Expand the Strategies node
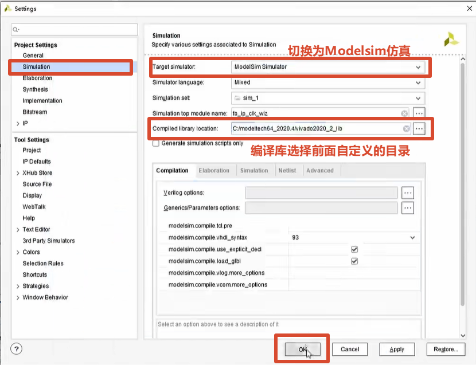Screen dimensions: 476x365 pyautogui.click(x=18, y=286)
